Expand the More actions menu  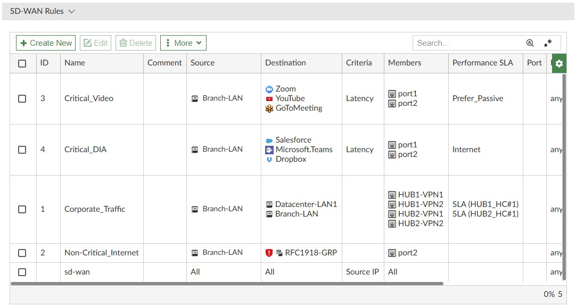click(x=183, y=43)
